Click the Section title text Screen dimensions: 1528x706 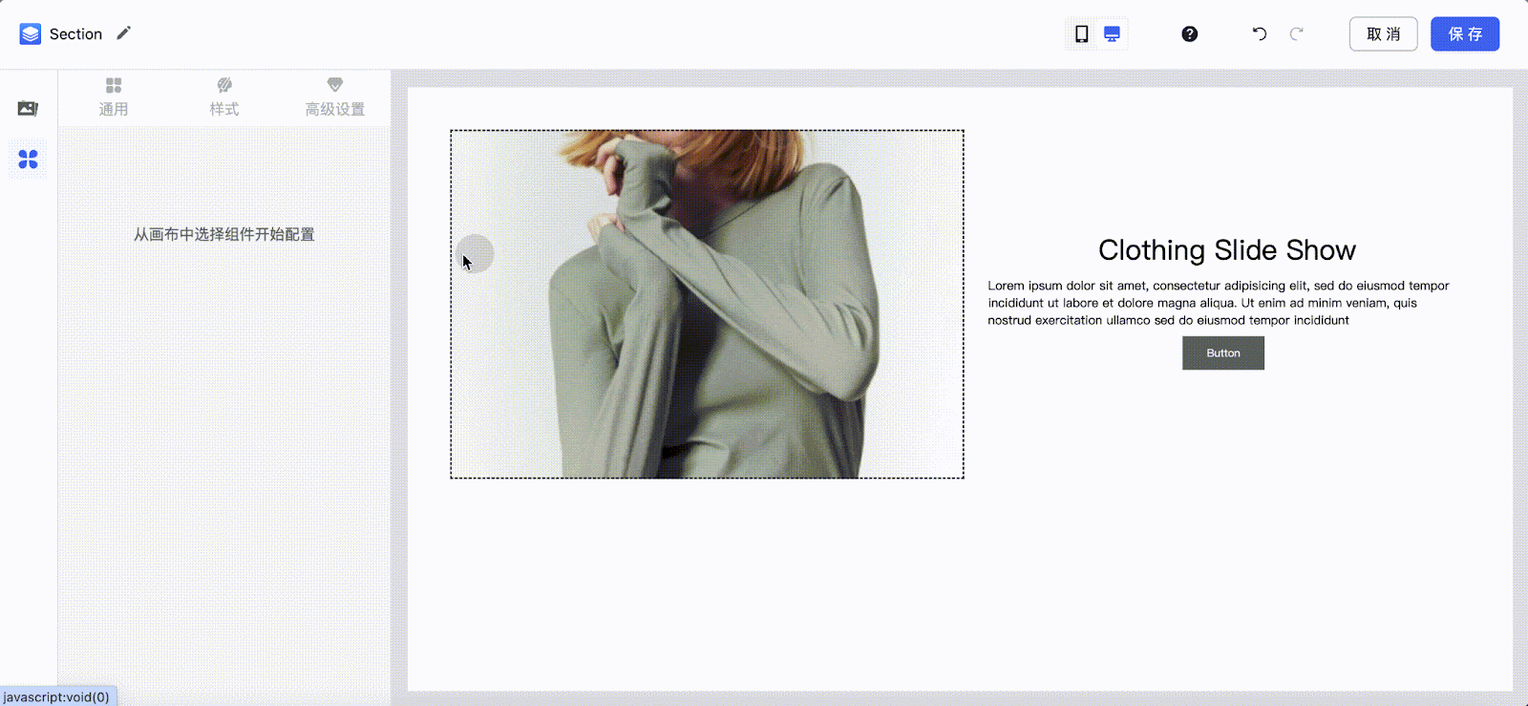pyautogui.click(x=75, y=34)
